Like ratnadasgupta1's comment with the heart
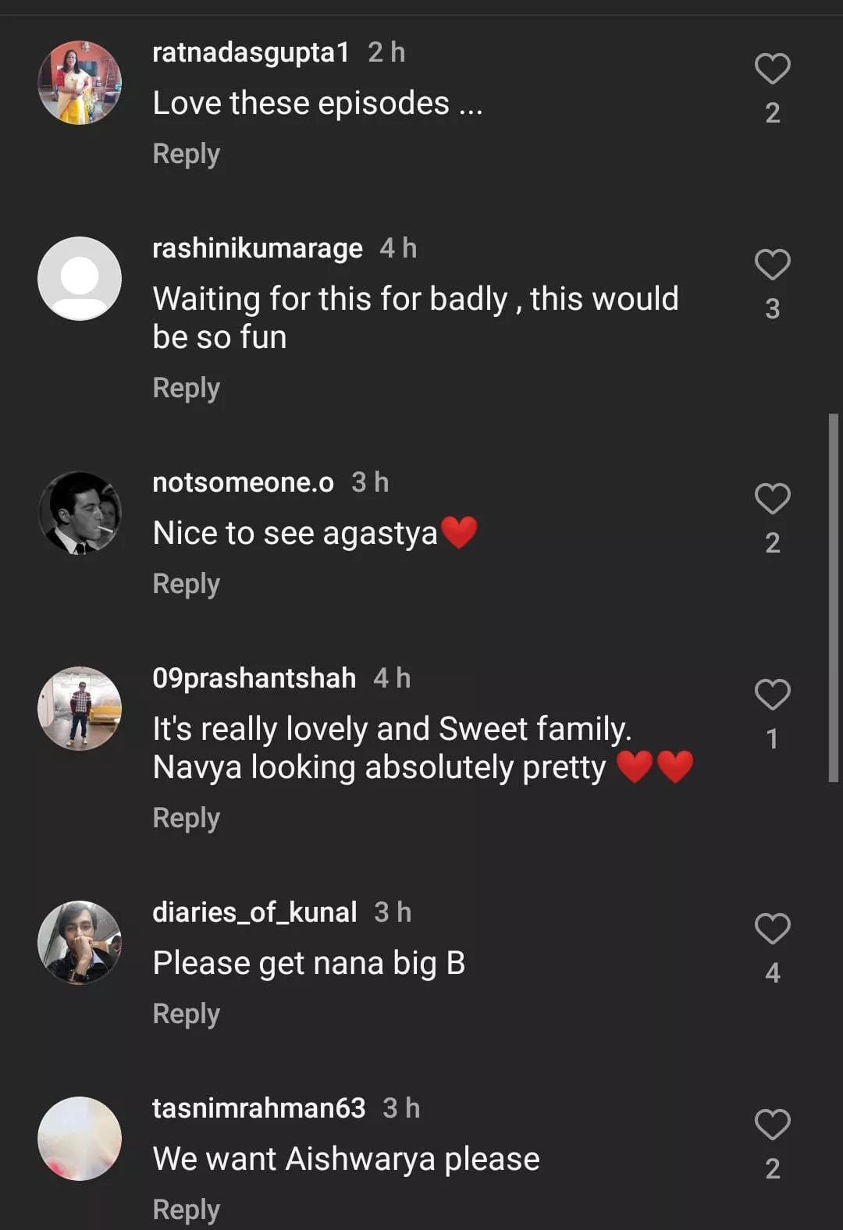The height and width of the screenshot is (1230, 843). 772,69
